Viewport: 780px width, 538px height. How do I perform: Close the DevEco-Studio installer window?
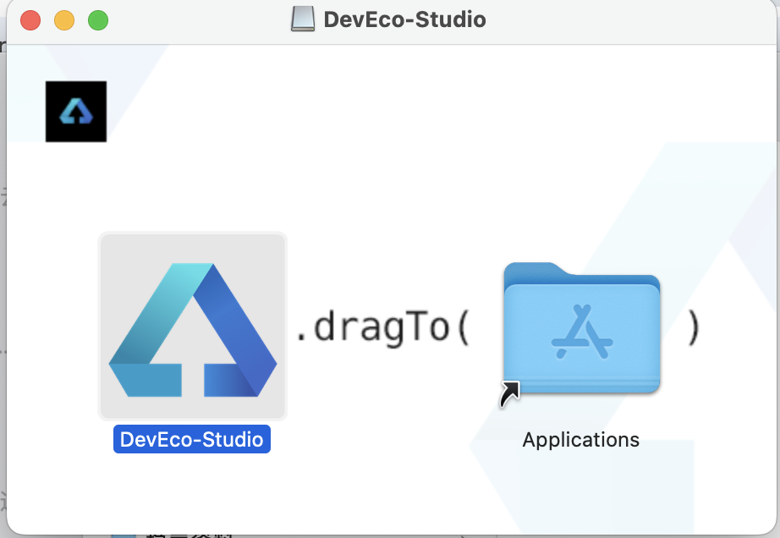30,20
